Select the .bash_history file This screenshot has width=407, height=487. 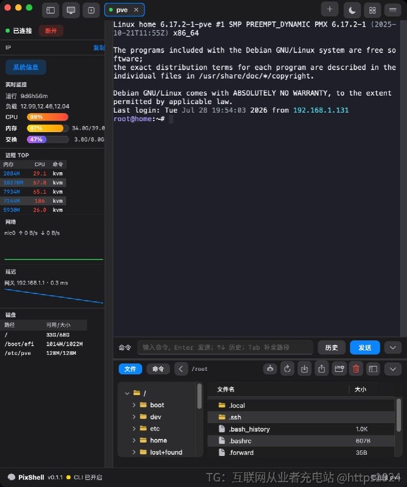pos(301,429)
